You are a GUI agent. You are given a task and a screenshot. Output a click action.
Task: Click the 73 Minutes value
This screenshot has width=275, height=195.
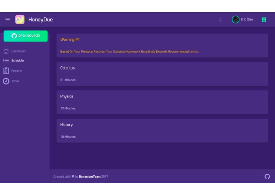click(68, 109)
